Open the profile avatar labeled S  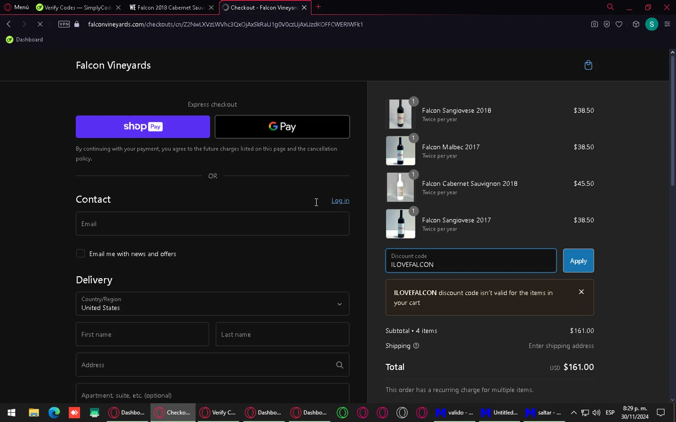(x=652, y=24)
